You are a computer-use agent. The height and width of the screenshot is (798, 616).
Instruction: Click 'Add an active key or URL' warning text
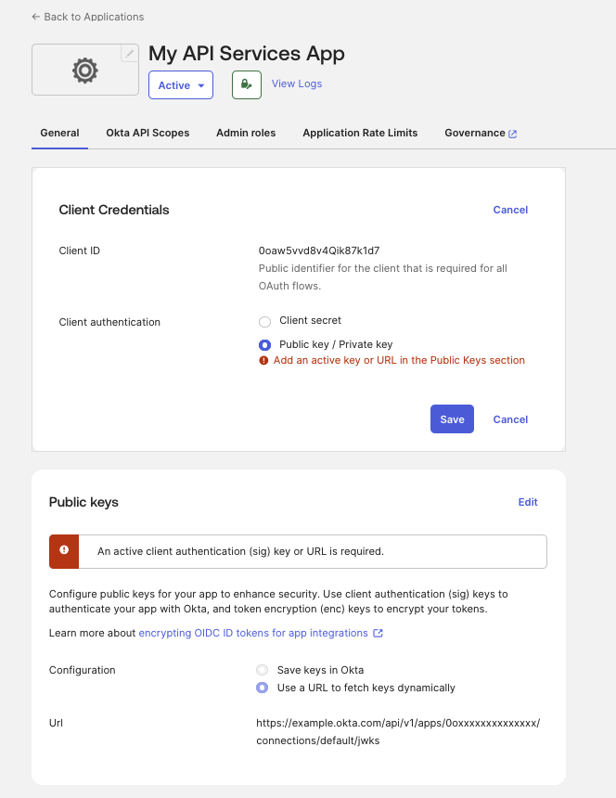pyautogui.click(x=399, y=360)
